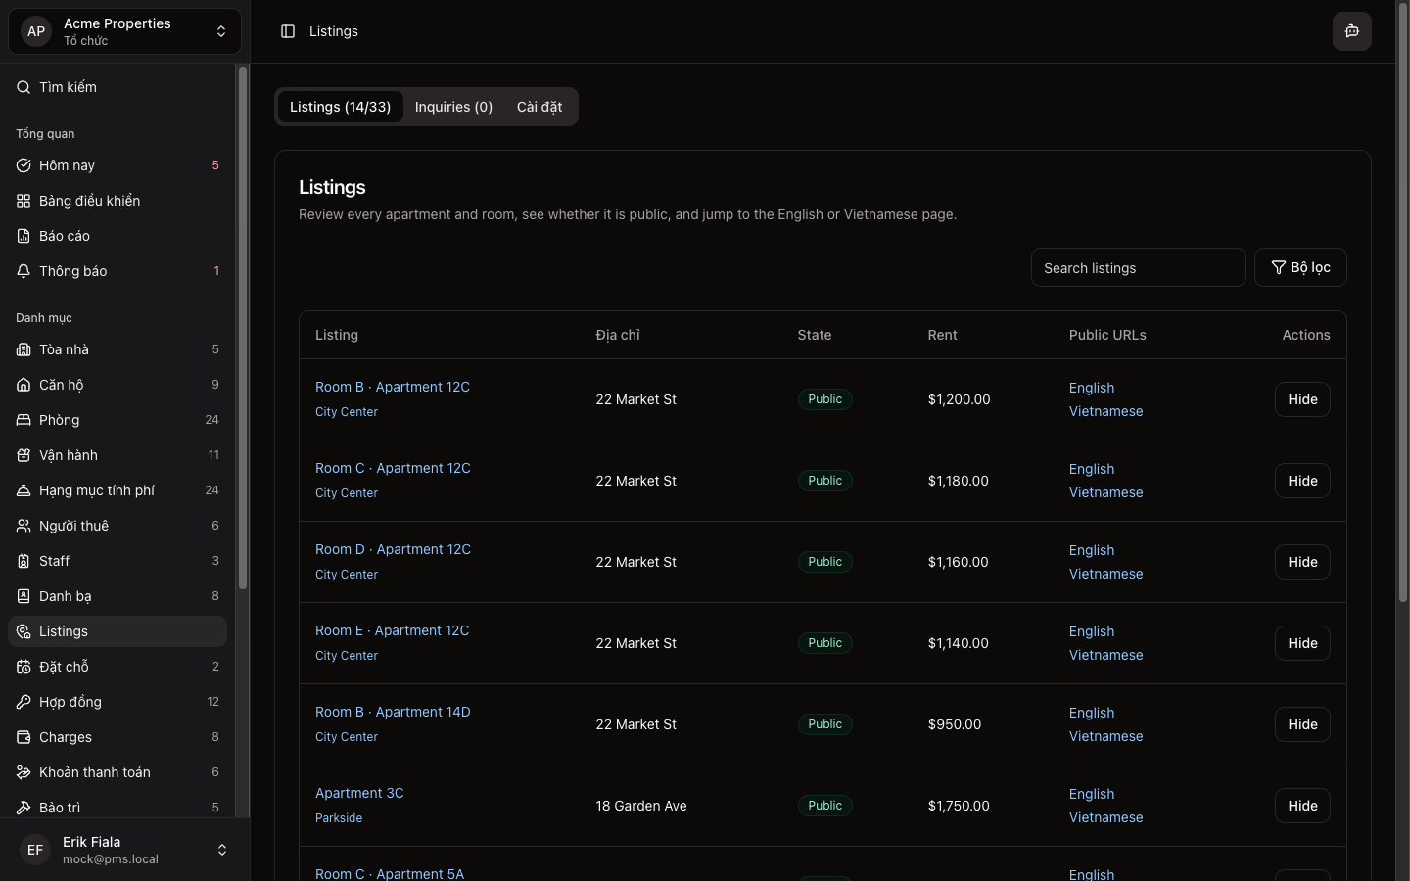Switch to the Cài đặt tab
Image resolution: width=1410 pixels, height=881 pixels.
click(540, 107)
